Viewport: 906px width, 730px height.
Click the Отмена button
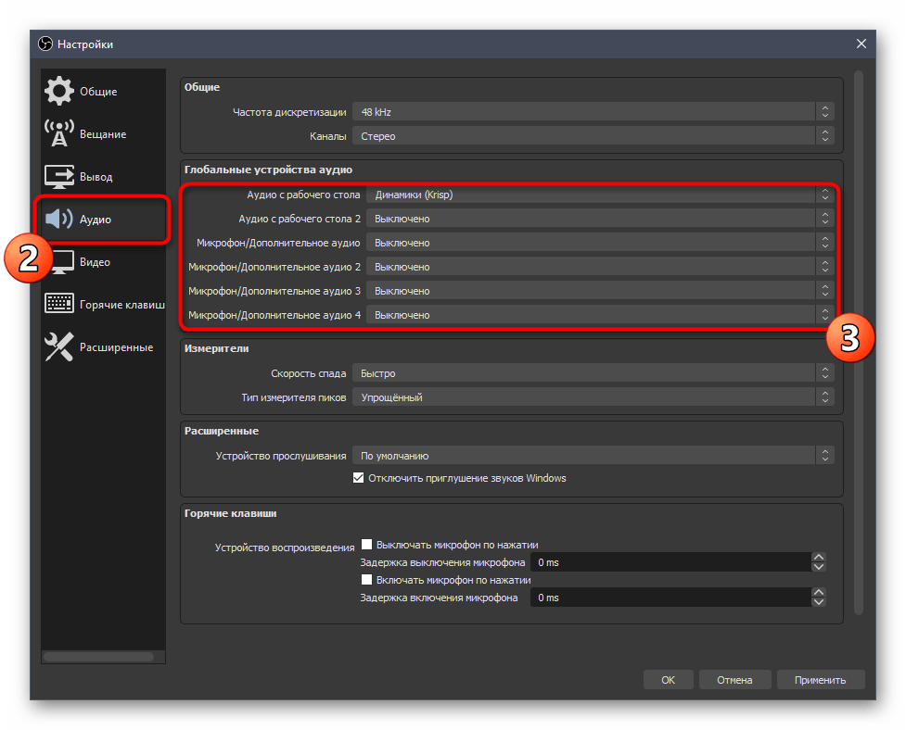734,680
